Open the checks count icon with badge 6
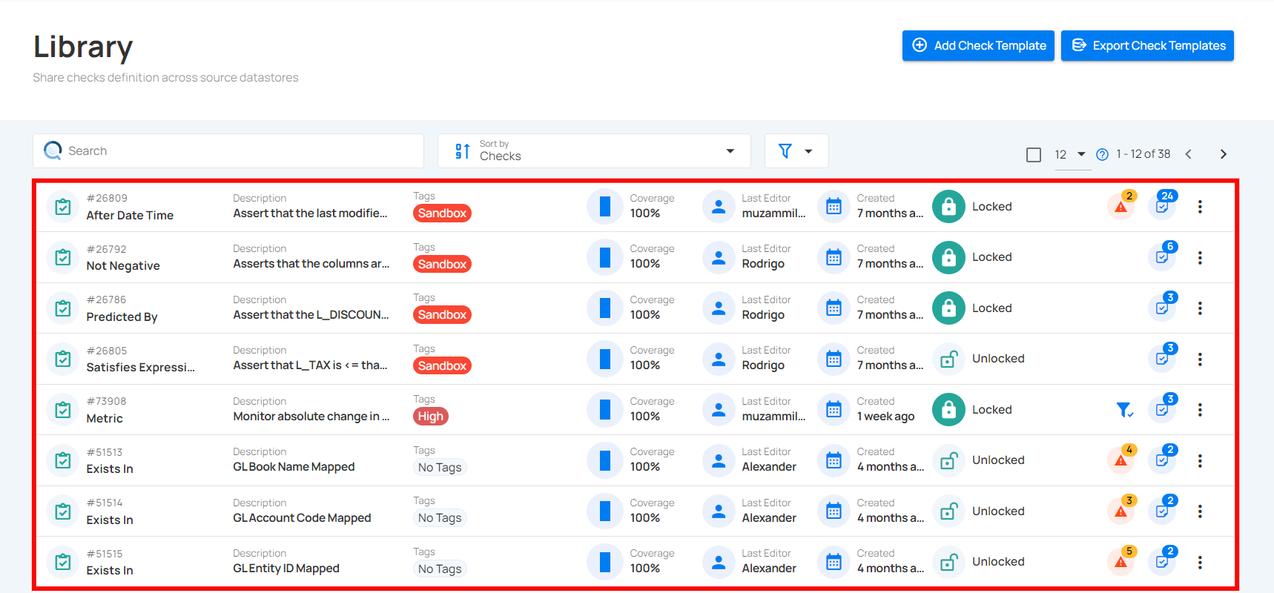The height and width of the screenshot is (593, 1274). point(1163,256)
